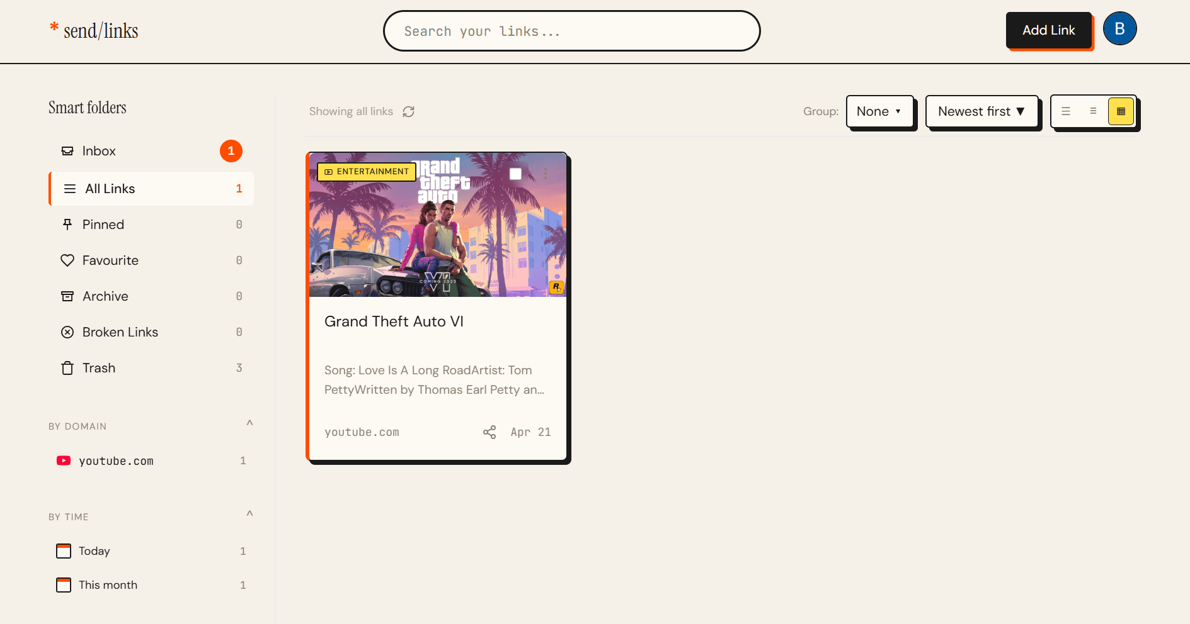The width and height of the screenshot is (1190, 624).
Task: Open the Favourite heart icon folder
Action: (x=67, y=260)
